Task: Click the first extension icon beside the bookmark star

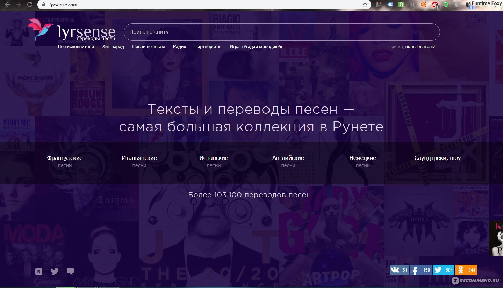Action: click(379, 5)
